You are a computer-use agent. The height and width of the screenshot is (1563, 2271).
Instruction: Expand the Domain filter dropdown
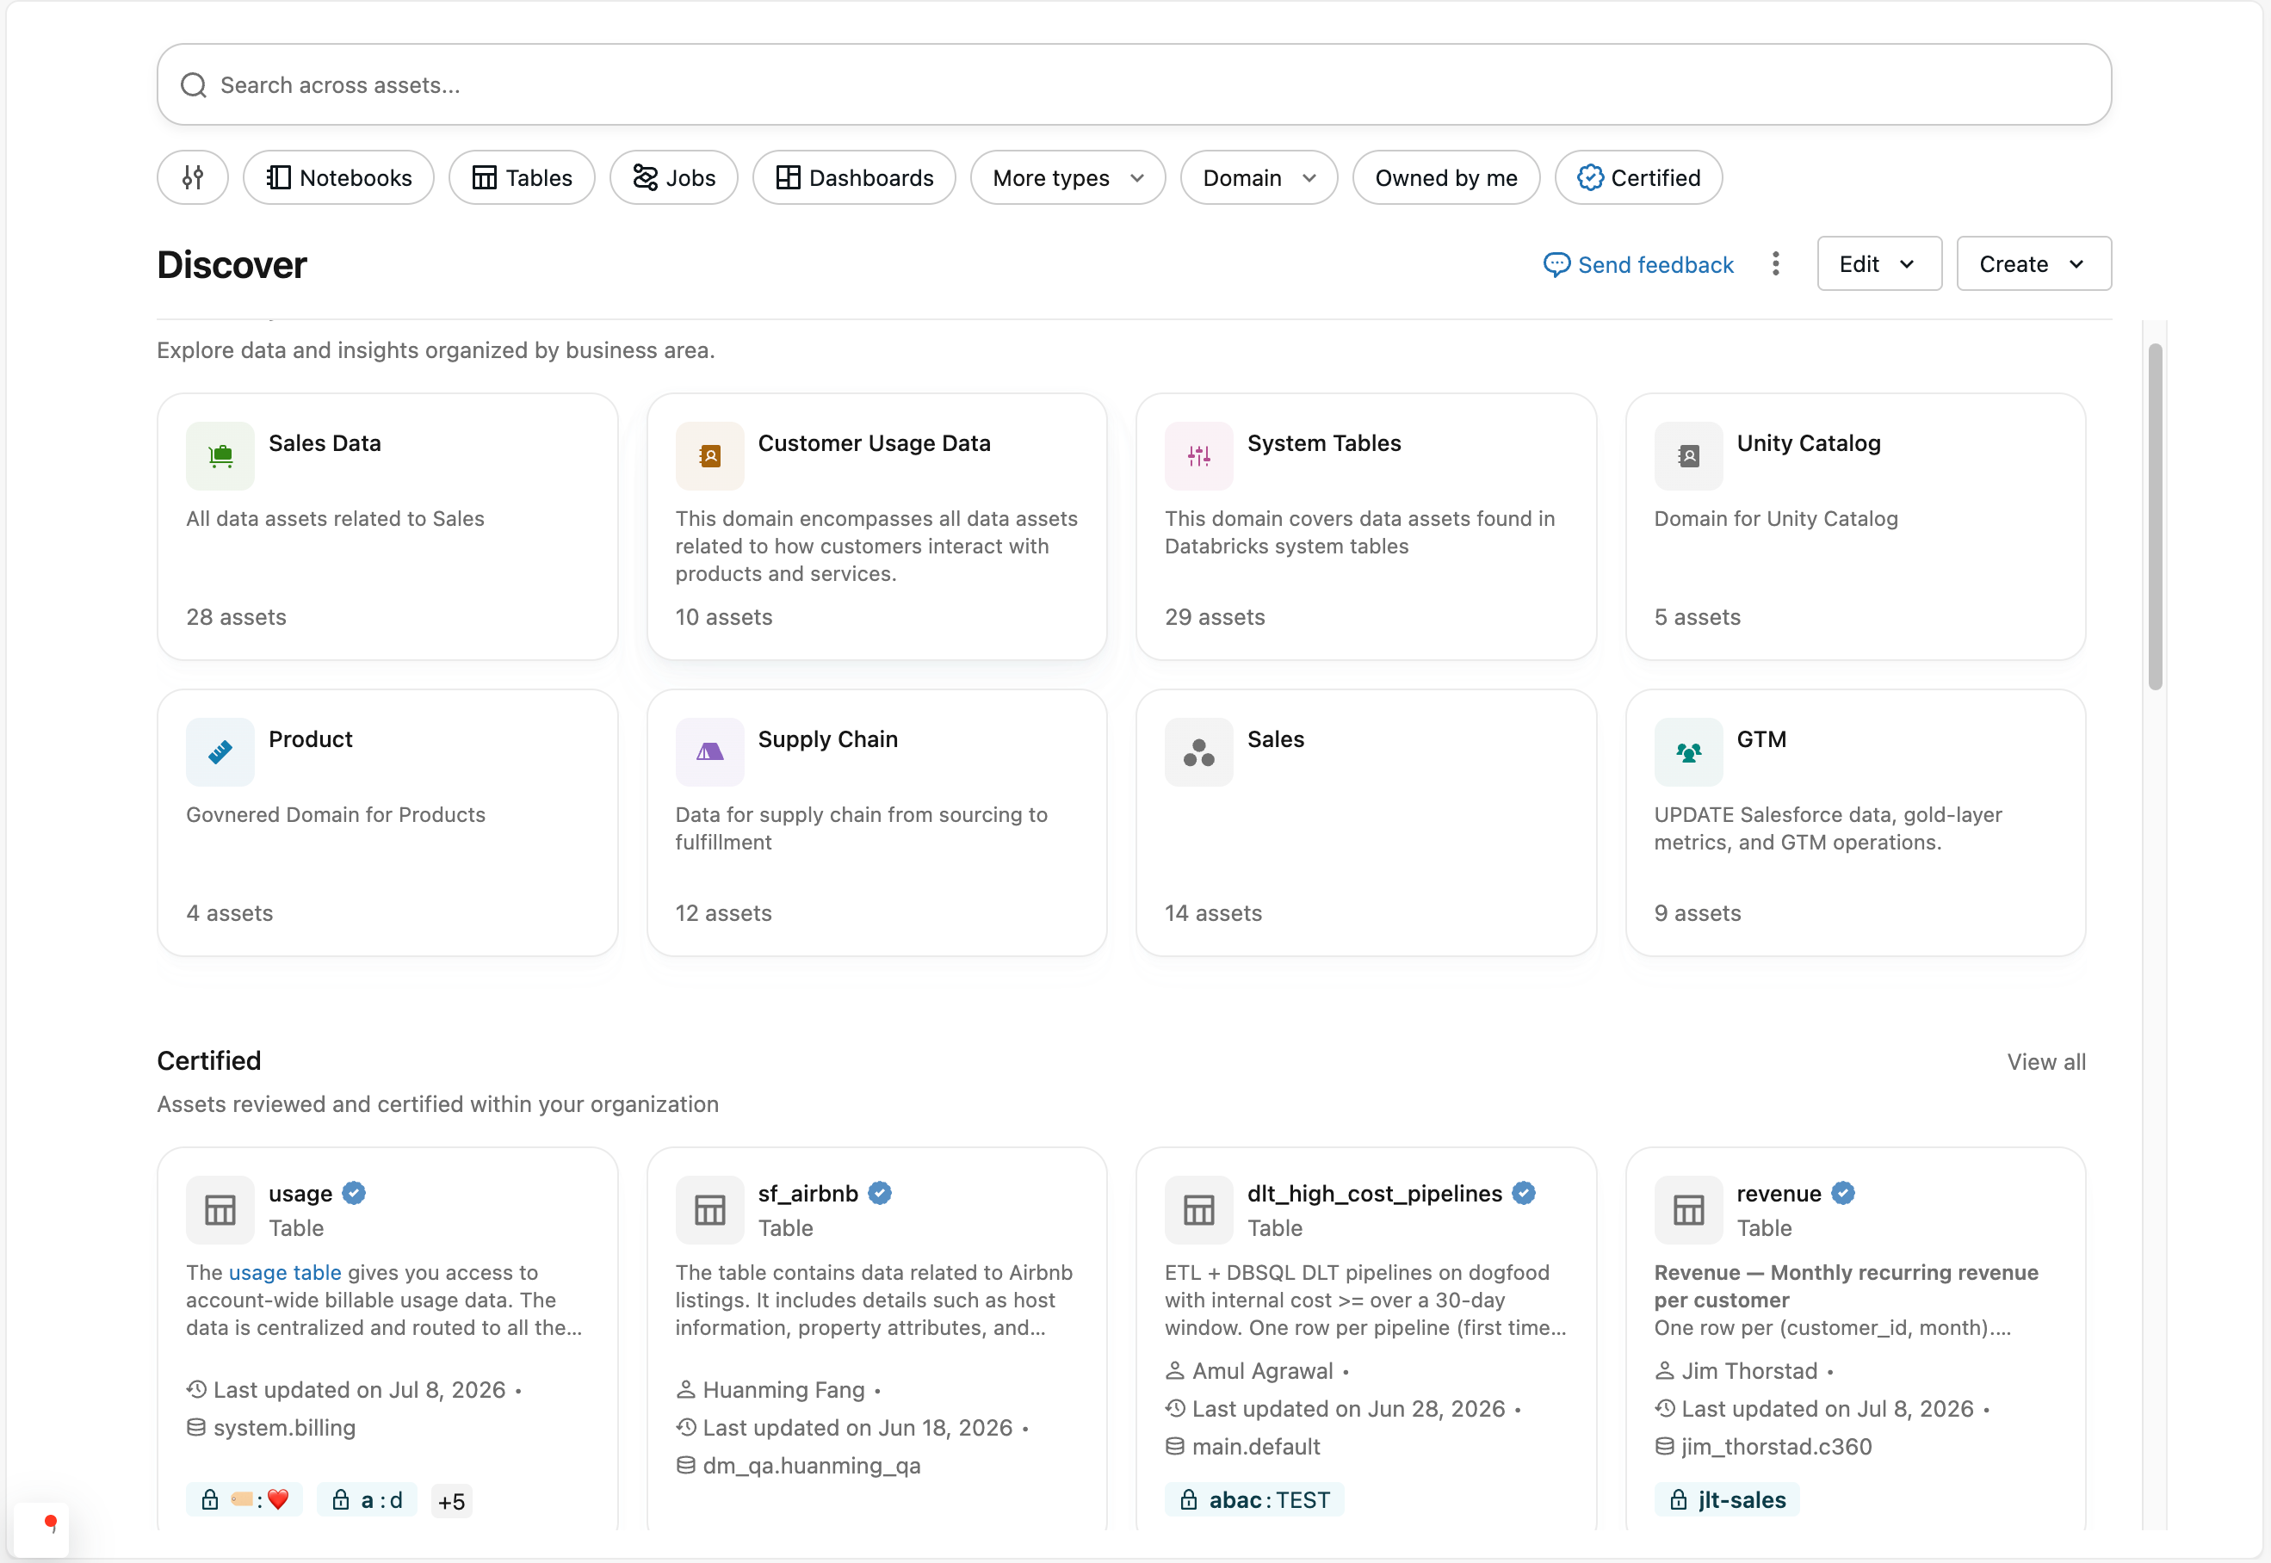(1259, 177)
